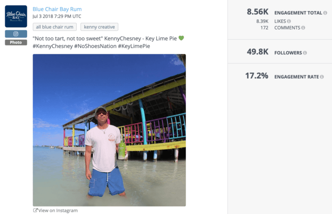Click info icon next to Likes
Screen dimensions: 332x214
289,21
